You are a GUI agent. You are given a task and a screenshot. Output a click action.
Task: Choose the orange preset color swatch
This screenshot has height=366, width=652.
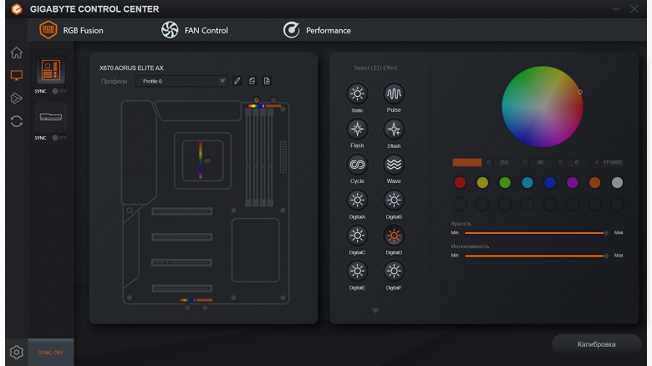pos(594,182)
